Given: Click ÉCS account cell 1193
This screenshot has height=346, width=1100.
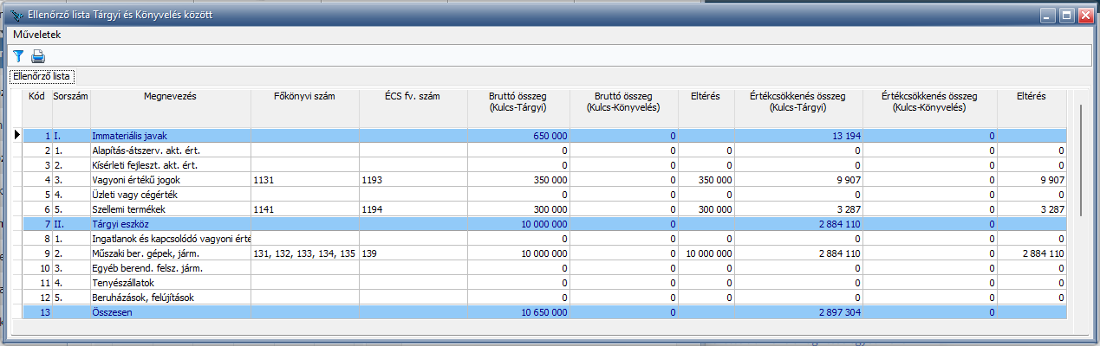Looking at the screenshot, I should (x=413, y=180).
